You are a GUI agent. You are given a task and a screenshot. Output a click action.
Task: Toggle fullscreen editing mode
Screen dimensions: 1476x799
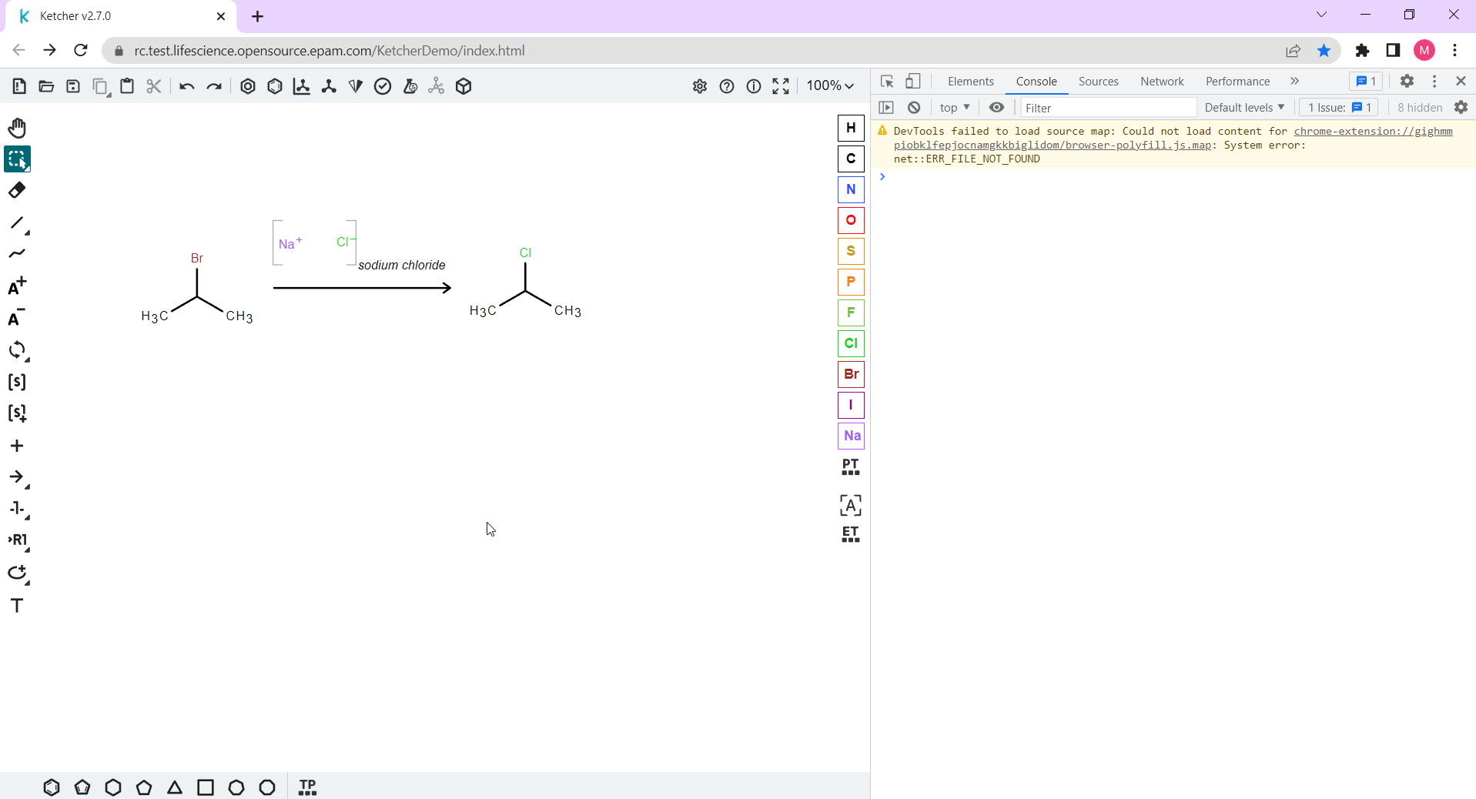coord(780,86)
